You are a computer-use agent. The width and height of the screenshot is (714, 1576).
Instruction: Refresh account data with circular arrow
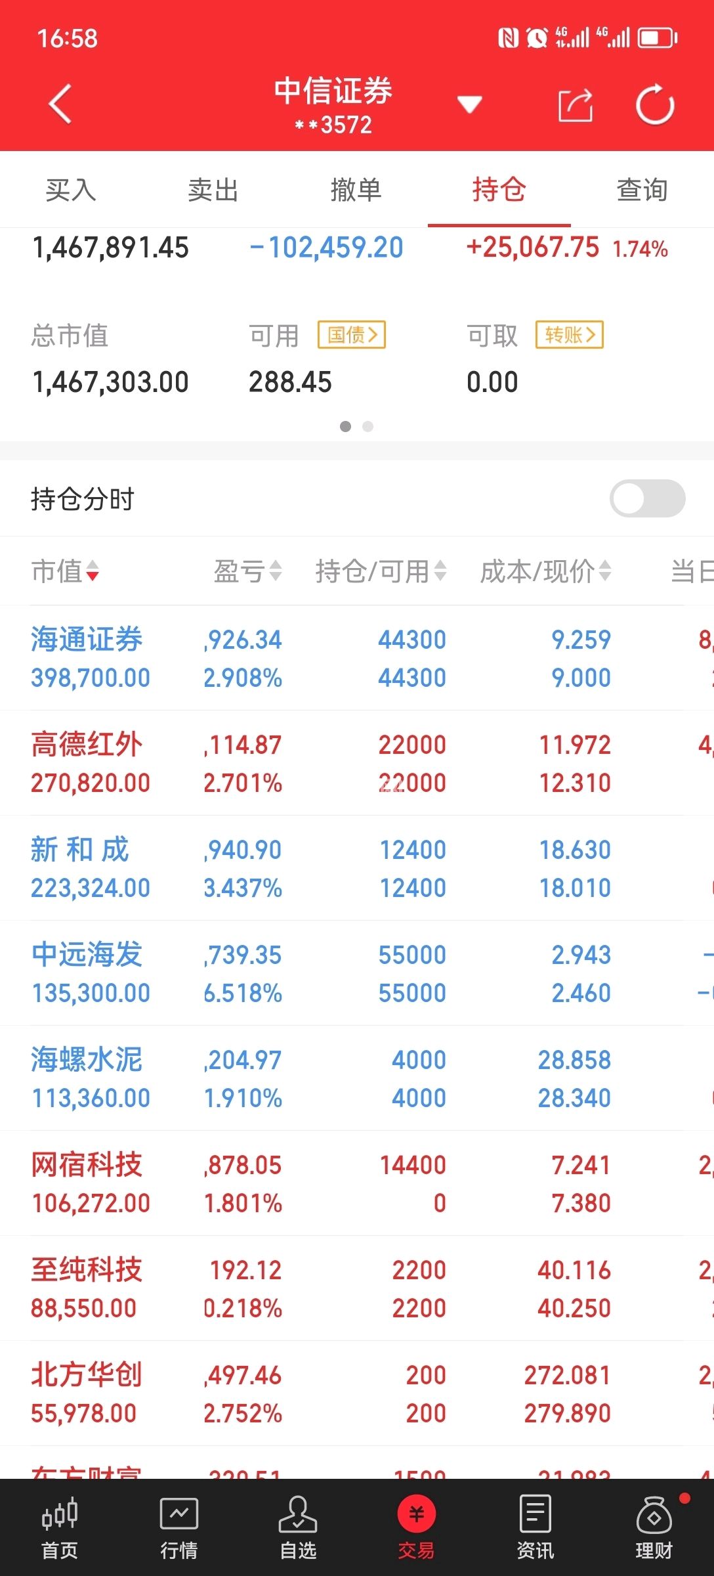pyautogui.click(x=654, y=105)
